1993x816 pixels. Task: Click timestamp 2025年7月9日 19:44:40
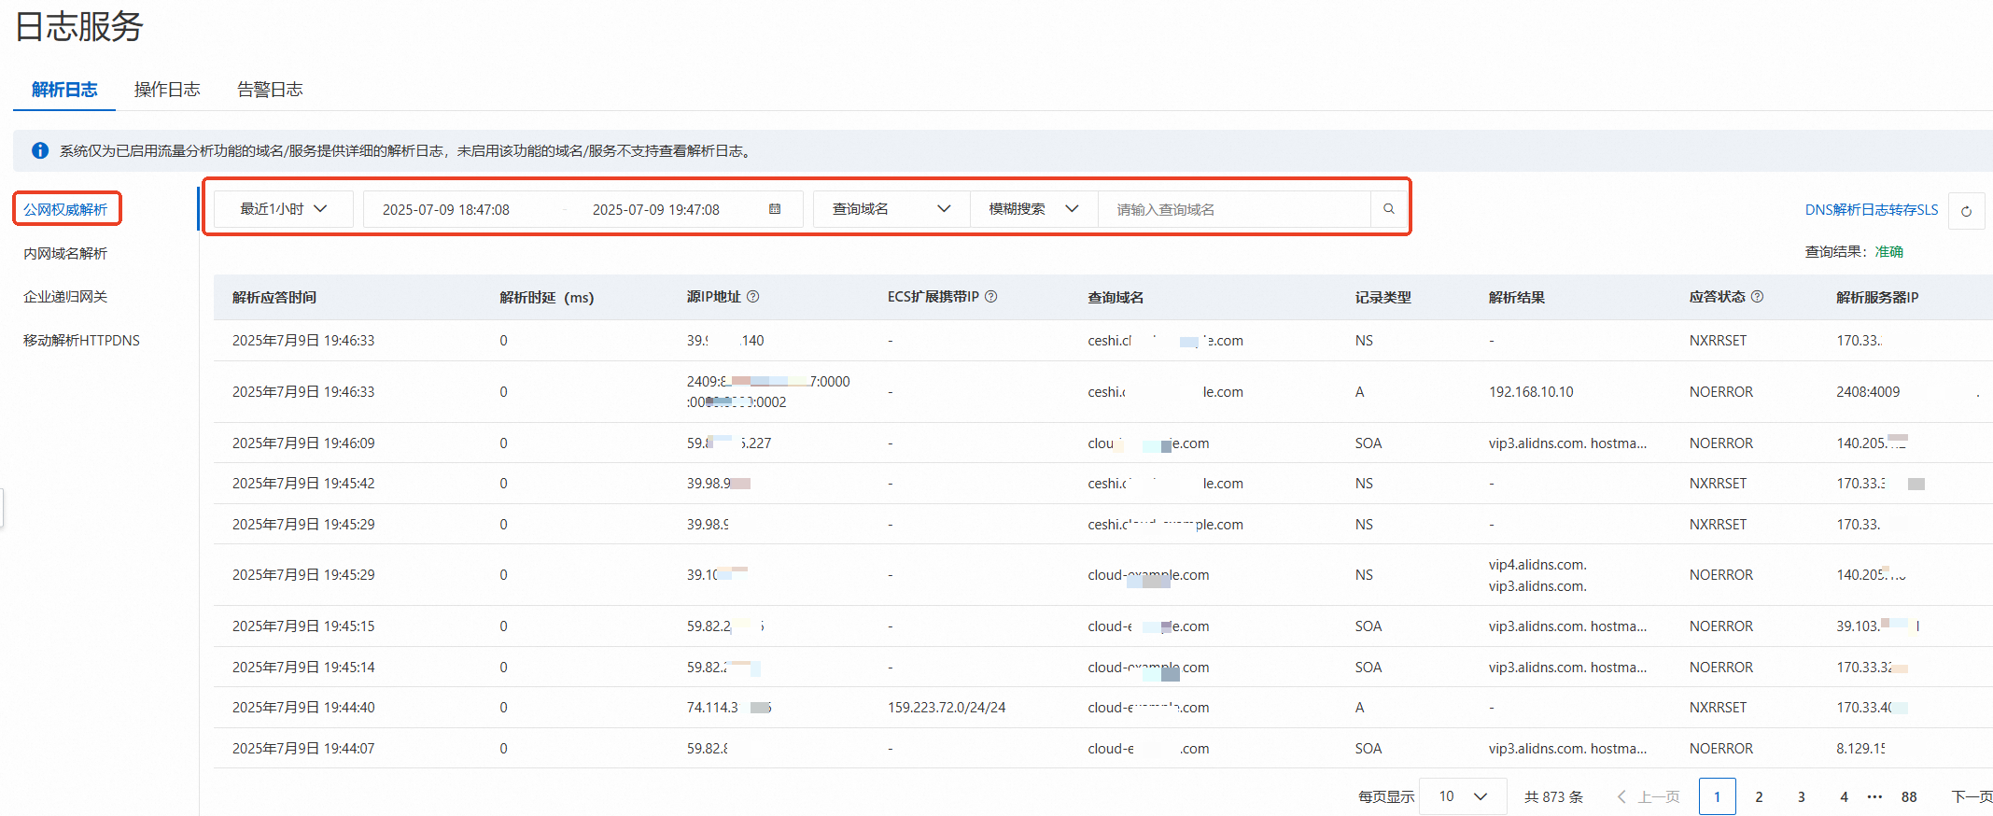[303, 708]
